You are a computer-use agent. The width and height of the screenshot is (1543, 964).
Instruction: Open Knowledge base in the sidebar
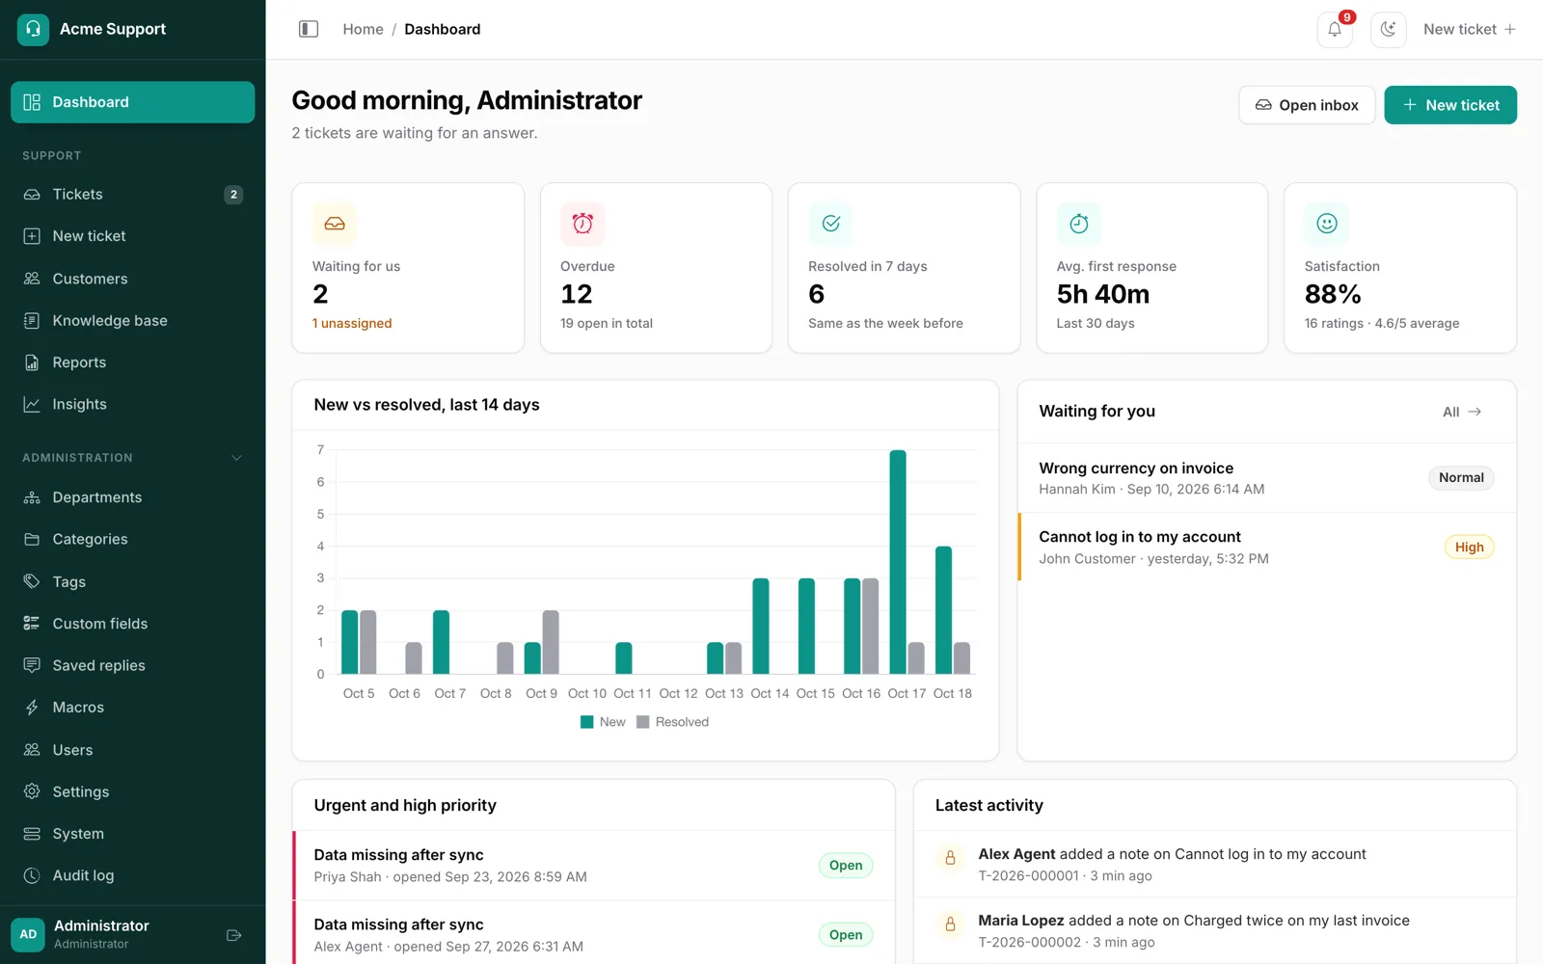click(x=133, y=320)
